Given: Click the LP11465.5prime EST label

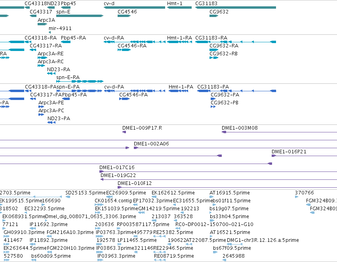Looking at the screenshot, I should coord(137,240).
